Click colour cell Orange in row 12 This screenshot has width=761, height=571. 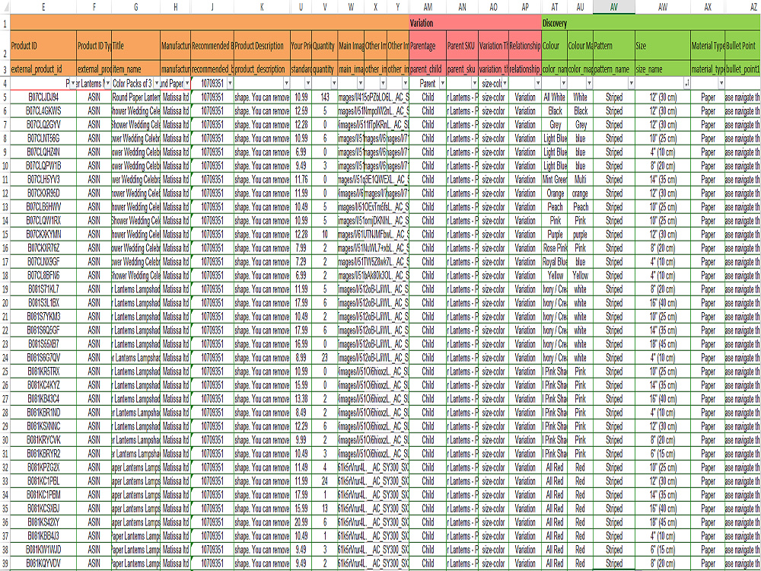pos(554,193)
